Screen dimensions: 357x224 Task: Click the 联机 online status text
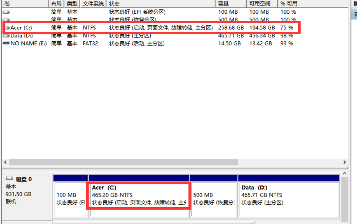tap(11, 202)
